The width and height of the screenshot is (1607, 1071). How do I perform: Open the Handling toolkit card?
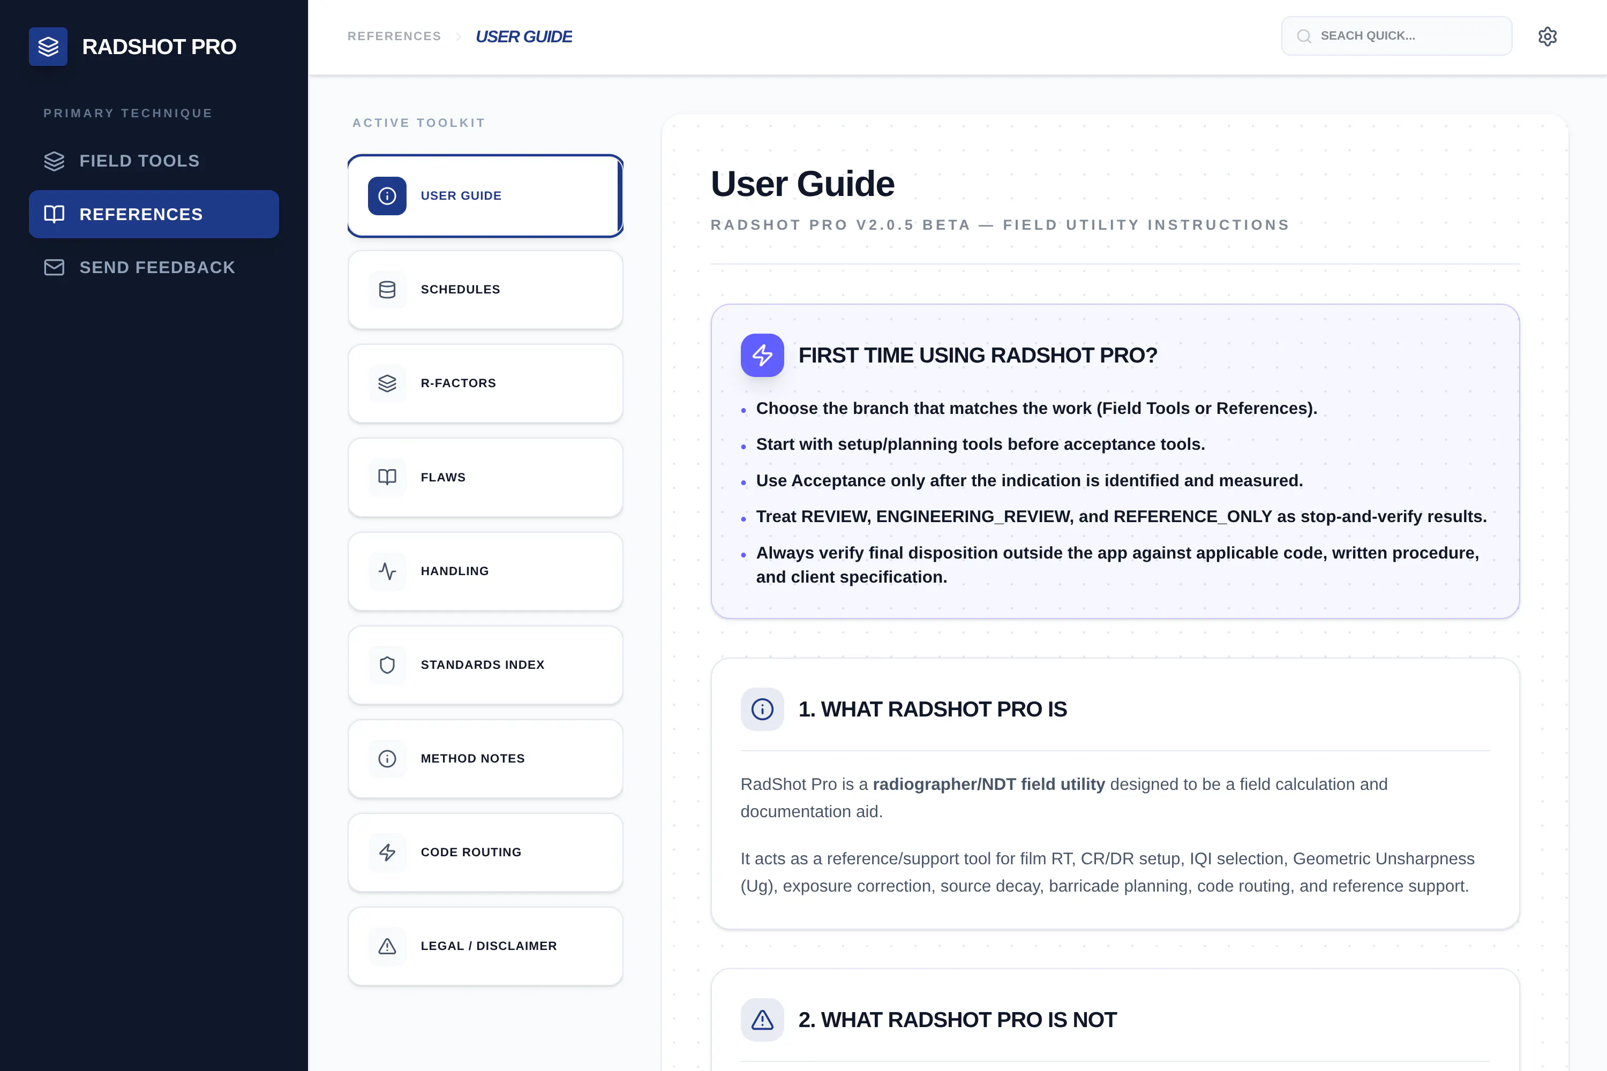pyautogui.click(x=486, y=571)
